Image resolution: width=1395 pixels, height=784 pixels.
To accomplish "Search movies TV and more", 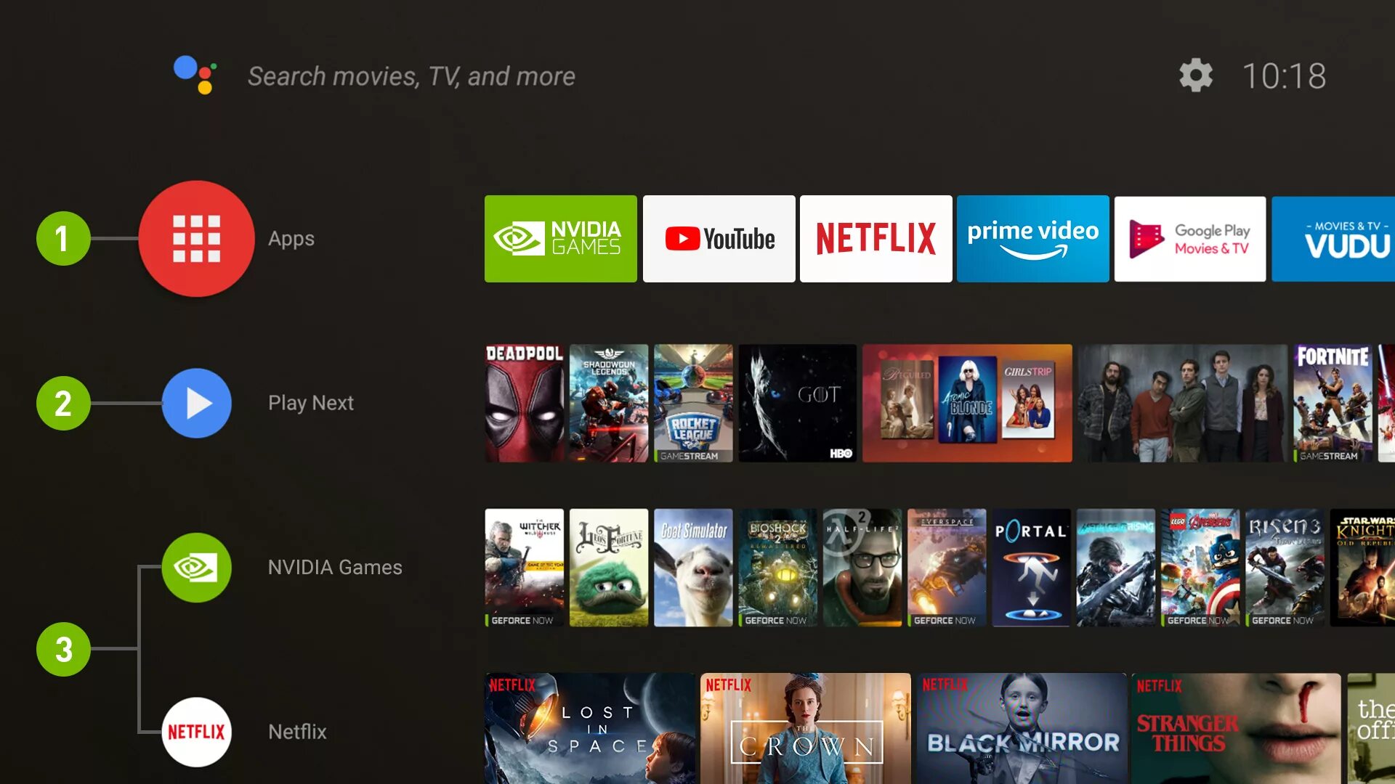I will point(411,75).
